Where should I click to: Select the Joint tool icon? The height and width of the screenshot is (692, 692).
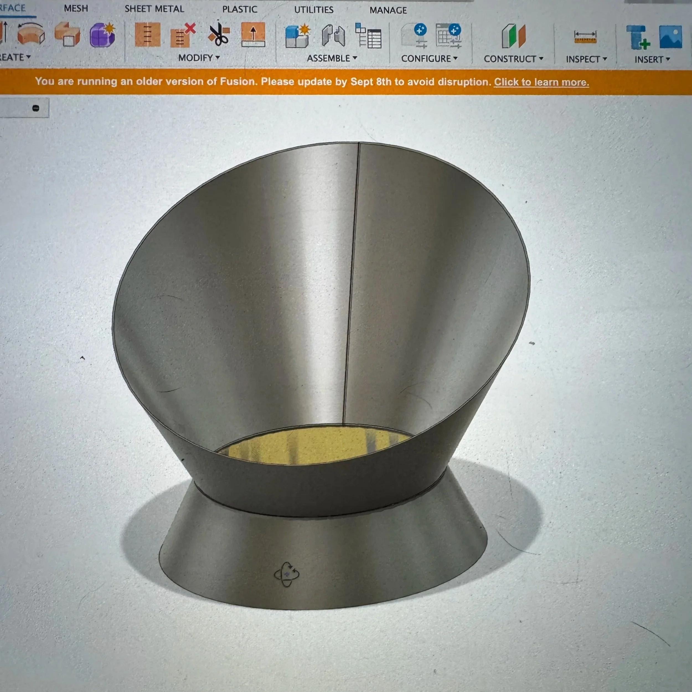tap(333, 36)
